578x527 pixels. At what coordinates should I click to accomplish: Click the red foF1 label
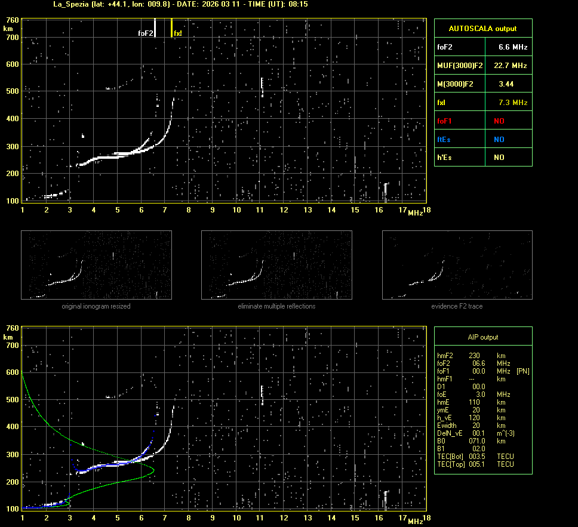coord(444,121)
